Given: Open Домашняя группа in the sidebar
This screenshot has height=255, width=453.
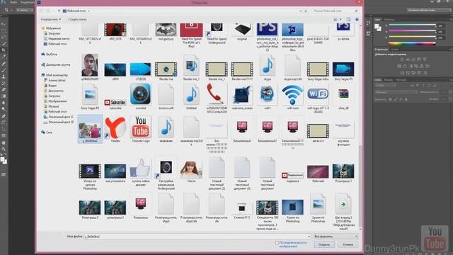Looking at the screenshot, I should [56, 64].
